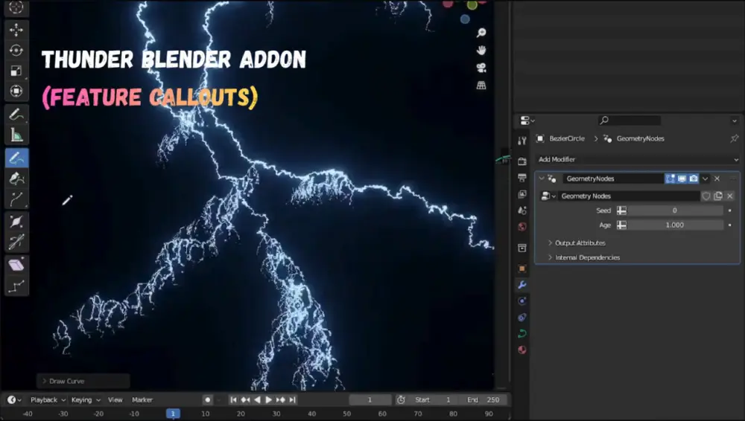The width and height of the screenshot is (745, 421).
Task: Open Material properties tab
Action: [x=521, y=350]
